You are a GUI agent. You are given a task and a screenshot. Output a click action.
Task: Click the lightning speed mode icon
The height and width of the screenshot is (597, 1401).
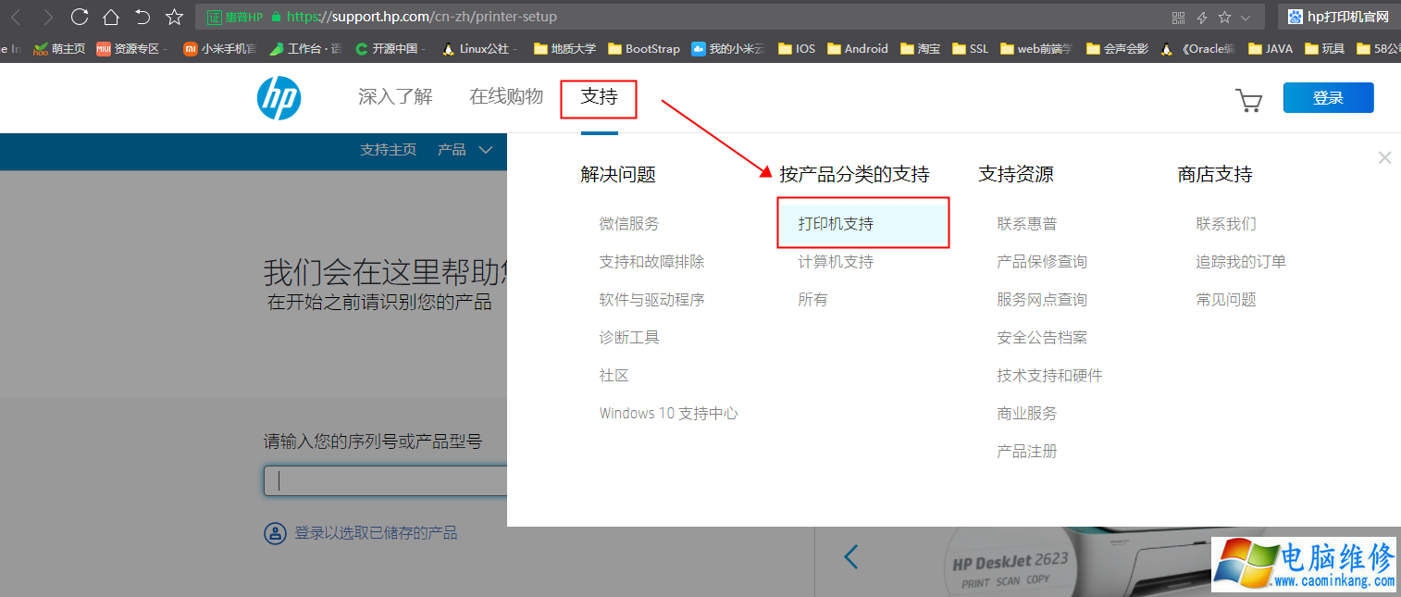click(1202, 18)
